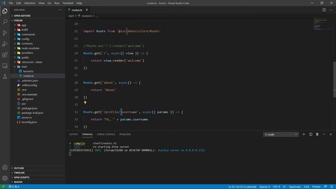Screen dimensions: 336x189
Task: Open the terminal selector dropdown '1: node'
Action: [x=281, y=134]
